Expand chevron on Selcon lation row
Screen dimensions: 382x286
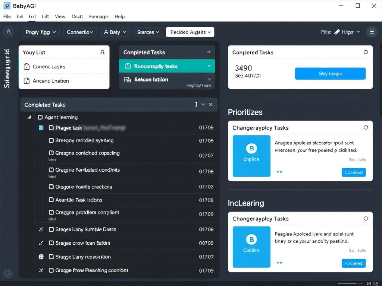point(209,79)
